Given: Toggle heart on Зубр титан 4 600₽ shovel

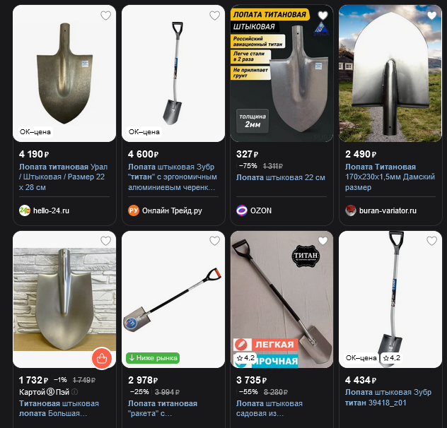Looking at the screenshot, I should [215, 16].
